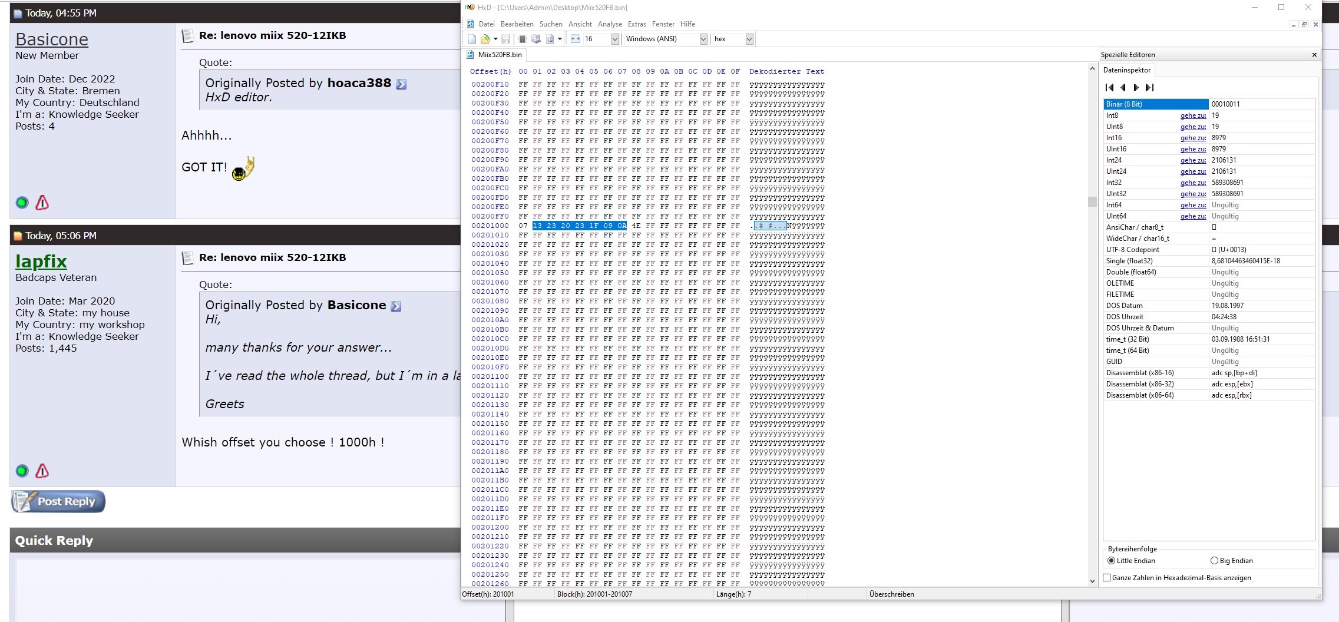Report lapfix's post via warning triangle icon
Viewport: 1339px width, 622px height.
tap(42, 471)
